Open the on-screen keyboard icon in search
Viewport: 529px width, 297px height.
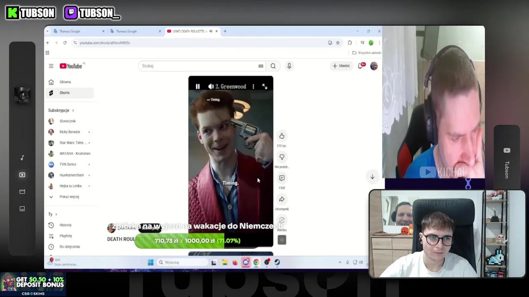tap(261, 66)
